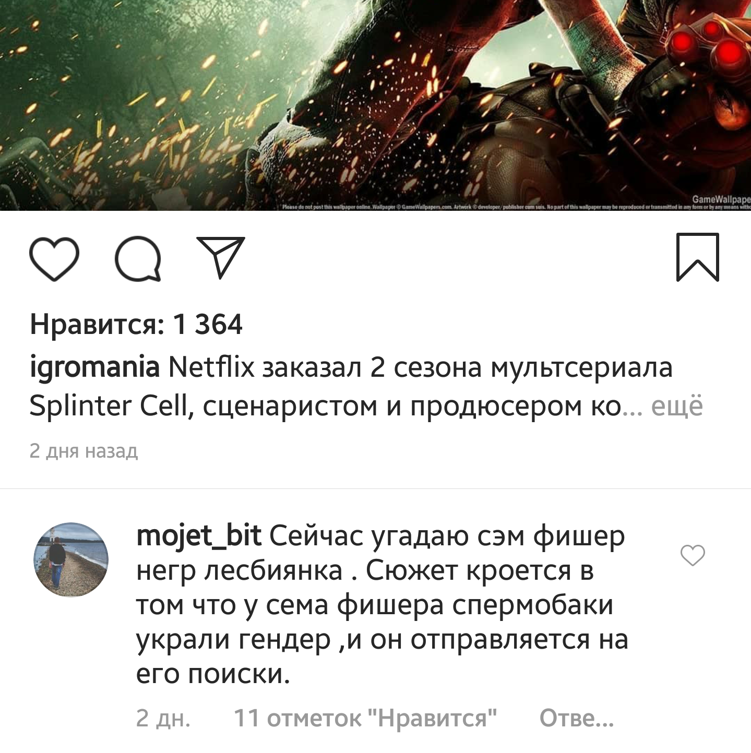Tap the "2 дн." comment timestamp
751x753 pixels.
(x=163, y=718)
